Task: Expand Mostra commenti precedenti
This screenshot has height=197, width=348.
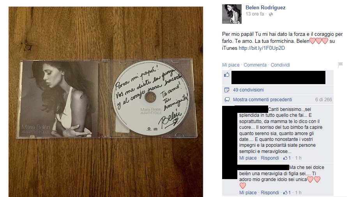Action: [263, 100]
